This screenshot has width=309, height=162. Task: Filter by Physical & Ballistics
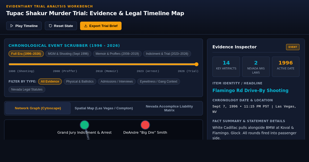pyautogui.click(x=80, y=82)
